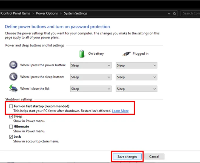Open the Learn More link

pos(120,111)
